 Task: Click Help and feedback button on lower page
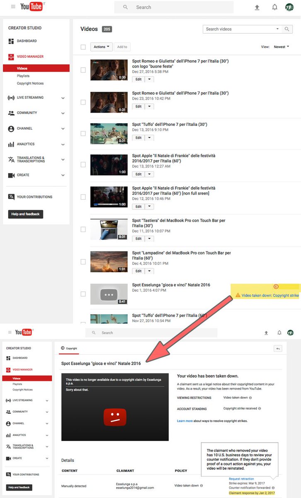coord(19,488)
